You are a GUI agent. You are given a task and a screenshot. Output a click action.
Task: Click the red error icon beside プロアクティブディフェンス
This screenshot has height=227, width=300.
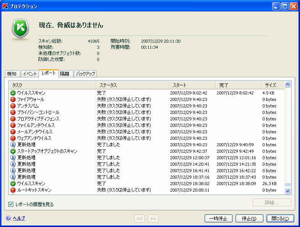13,119
